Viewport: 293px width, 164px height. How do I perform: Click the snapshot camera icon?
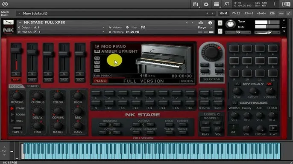(201, 23)
